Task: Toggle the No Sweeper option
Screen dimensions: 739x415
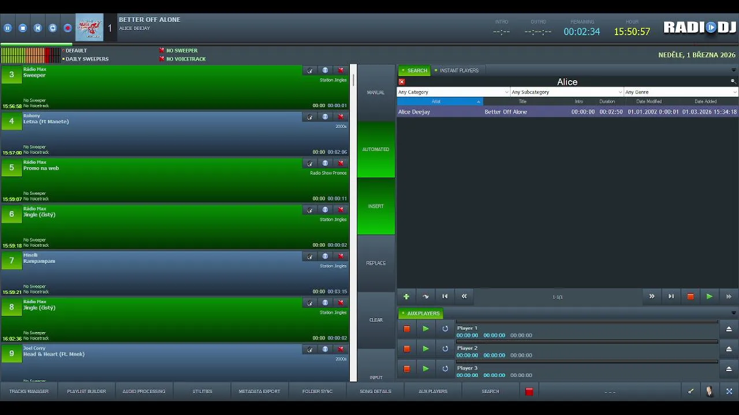Action: click(x=179, y=51)
